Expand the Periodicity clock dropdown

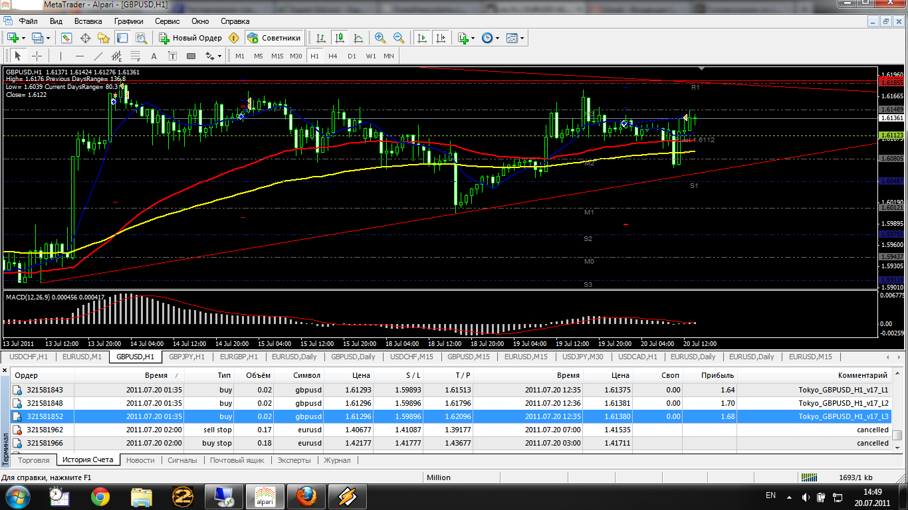[497, 38]
